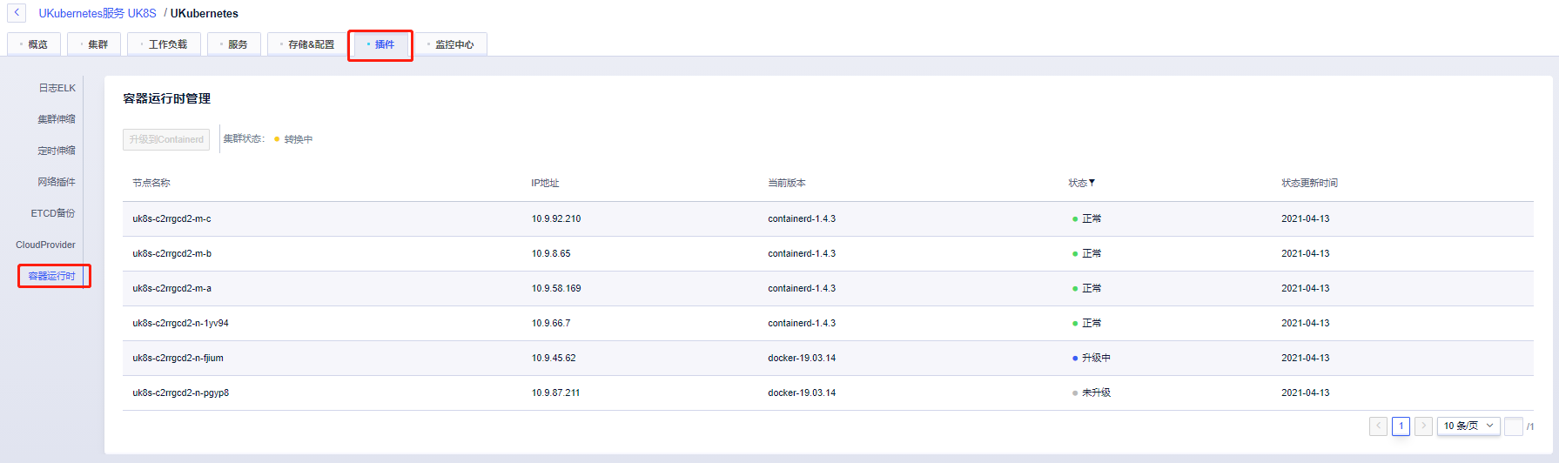1559x463 pixels.
Task: Open the 10 条/页 page size dropdown
Action: click(x=1468, y=426)
